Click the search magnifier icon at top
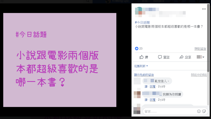211x119 pixels. 88,1
